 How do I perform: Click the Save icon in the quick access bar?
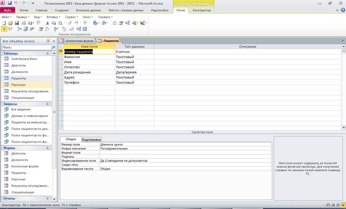[x=10, y=3]
